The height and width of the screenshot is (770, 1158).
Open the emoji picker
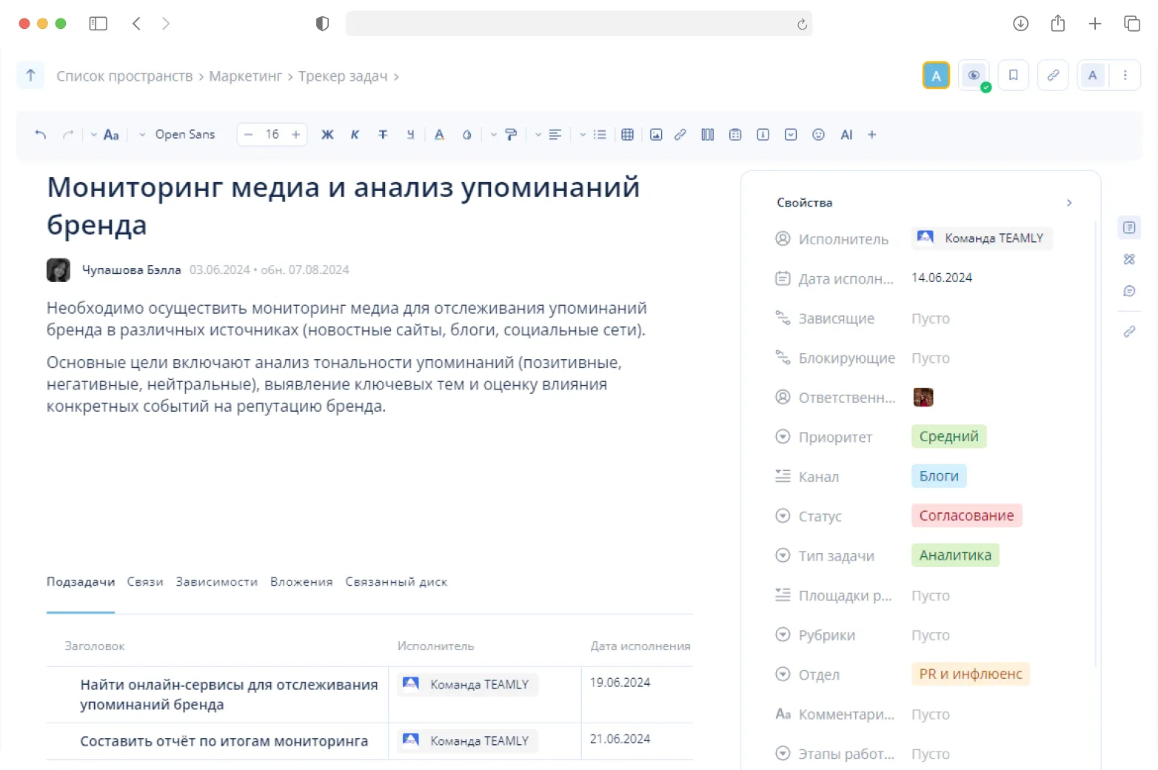pos(818,135)
